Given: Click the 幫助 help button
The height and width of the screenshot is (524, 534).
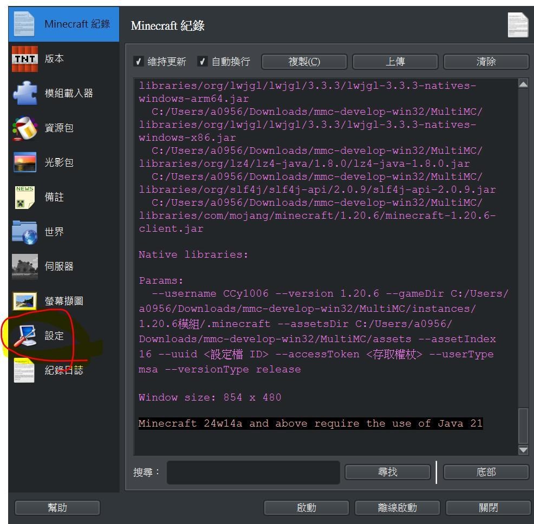Looking at the screenshot, I should pyautogui.click(x=57, y=508).
